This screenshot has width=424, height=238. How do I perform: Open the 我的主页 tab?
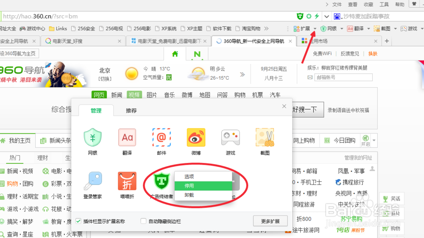click(x=18, y=141)
